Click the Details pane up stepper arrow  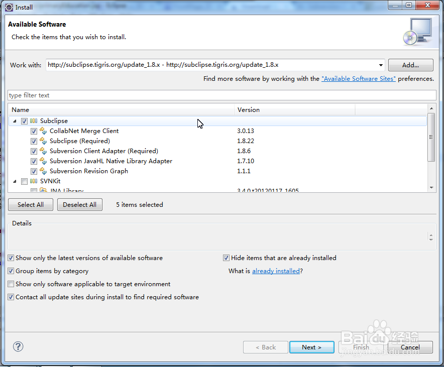point(431,235)
